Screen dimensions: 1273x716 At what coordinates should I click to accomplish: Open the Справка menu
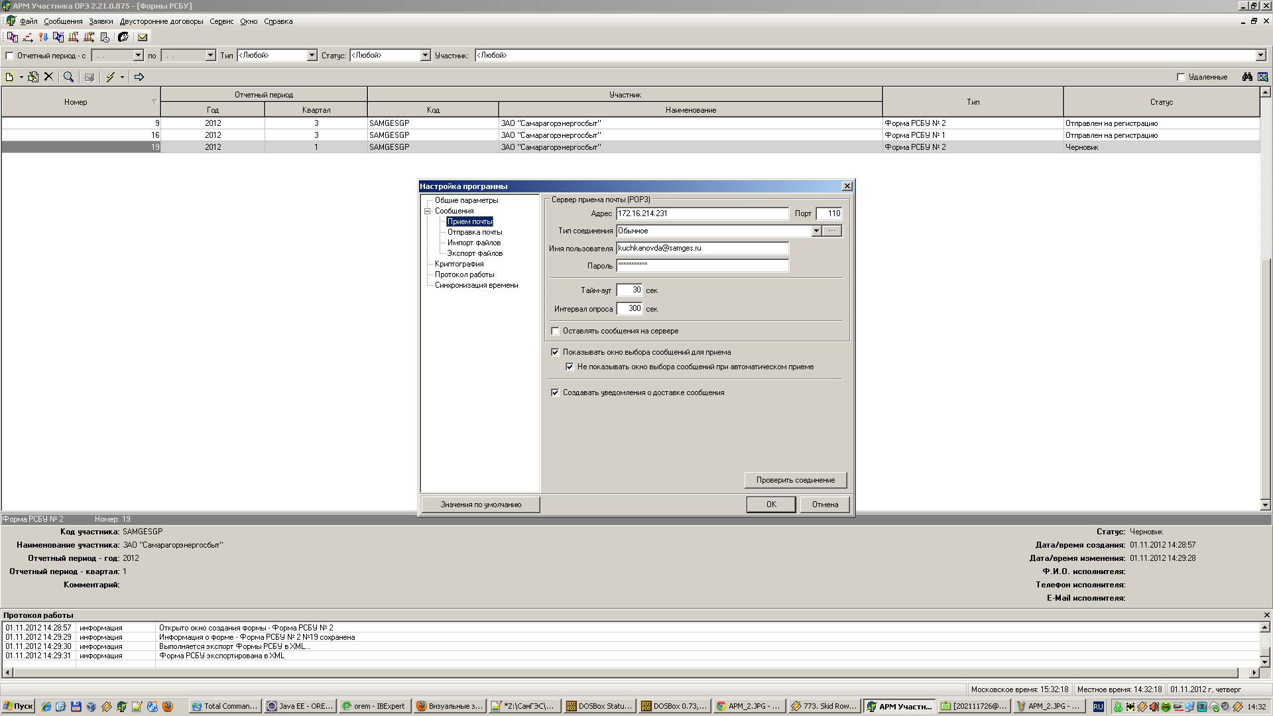click(278, 21)
